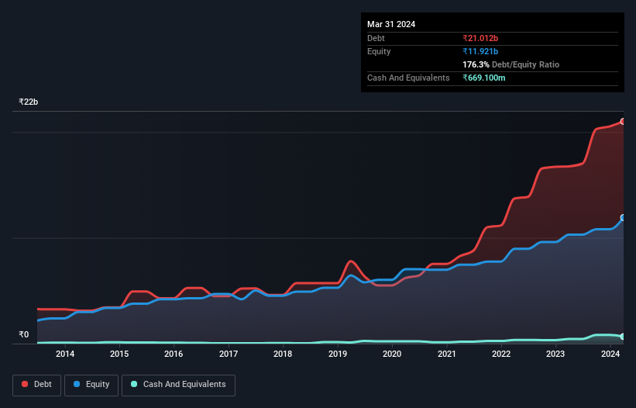636x408 pixels.
Task: Click the Equity row label in tooltip
Action: tap(379, 51)
